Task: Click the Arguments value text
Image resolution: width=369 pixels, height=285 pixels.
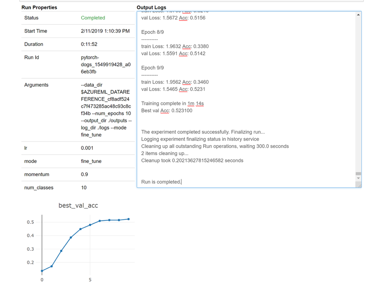Action: coord(106,110)
